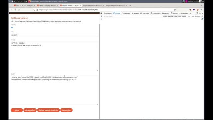
Task: Toggle the Errors console filter
Action: [165, 16]
